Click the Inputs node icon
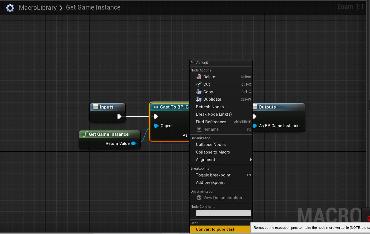The height and width of the screenshot is (234, 370). coord(96,107)
